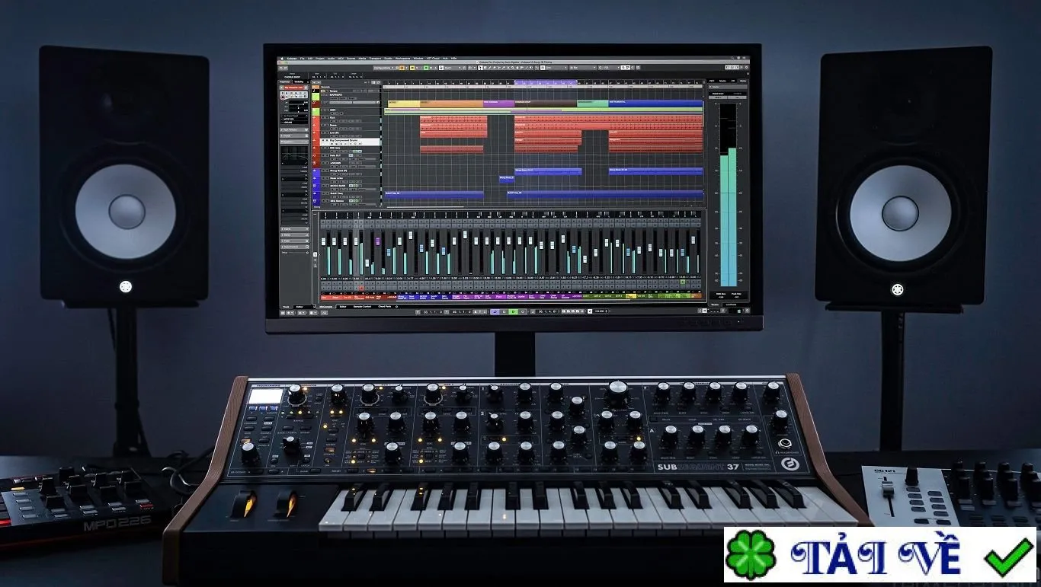1041x587 pixels.
Task: Open the File menu
Action: 302,59
